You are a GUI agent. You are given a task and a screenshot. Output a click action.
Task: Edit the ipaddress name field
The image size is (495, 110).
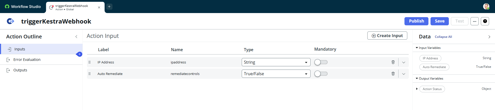(178, 62)
